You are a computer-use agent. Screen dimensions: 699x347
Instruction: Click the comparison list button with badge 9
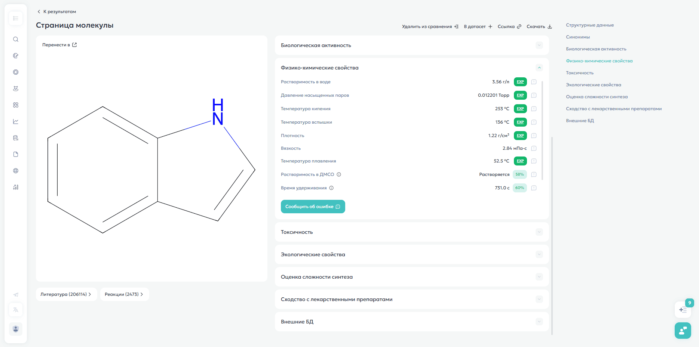coord(683,310)
